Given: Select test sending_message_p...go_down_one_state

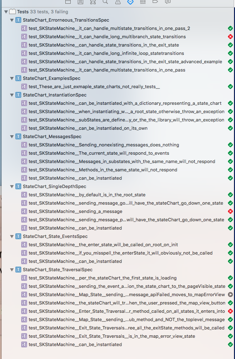Looking at the screenshot, I should coord(117,220).
